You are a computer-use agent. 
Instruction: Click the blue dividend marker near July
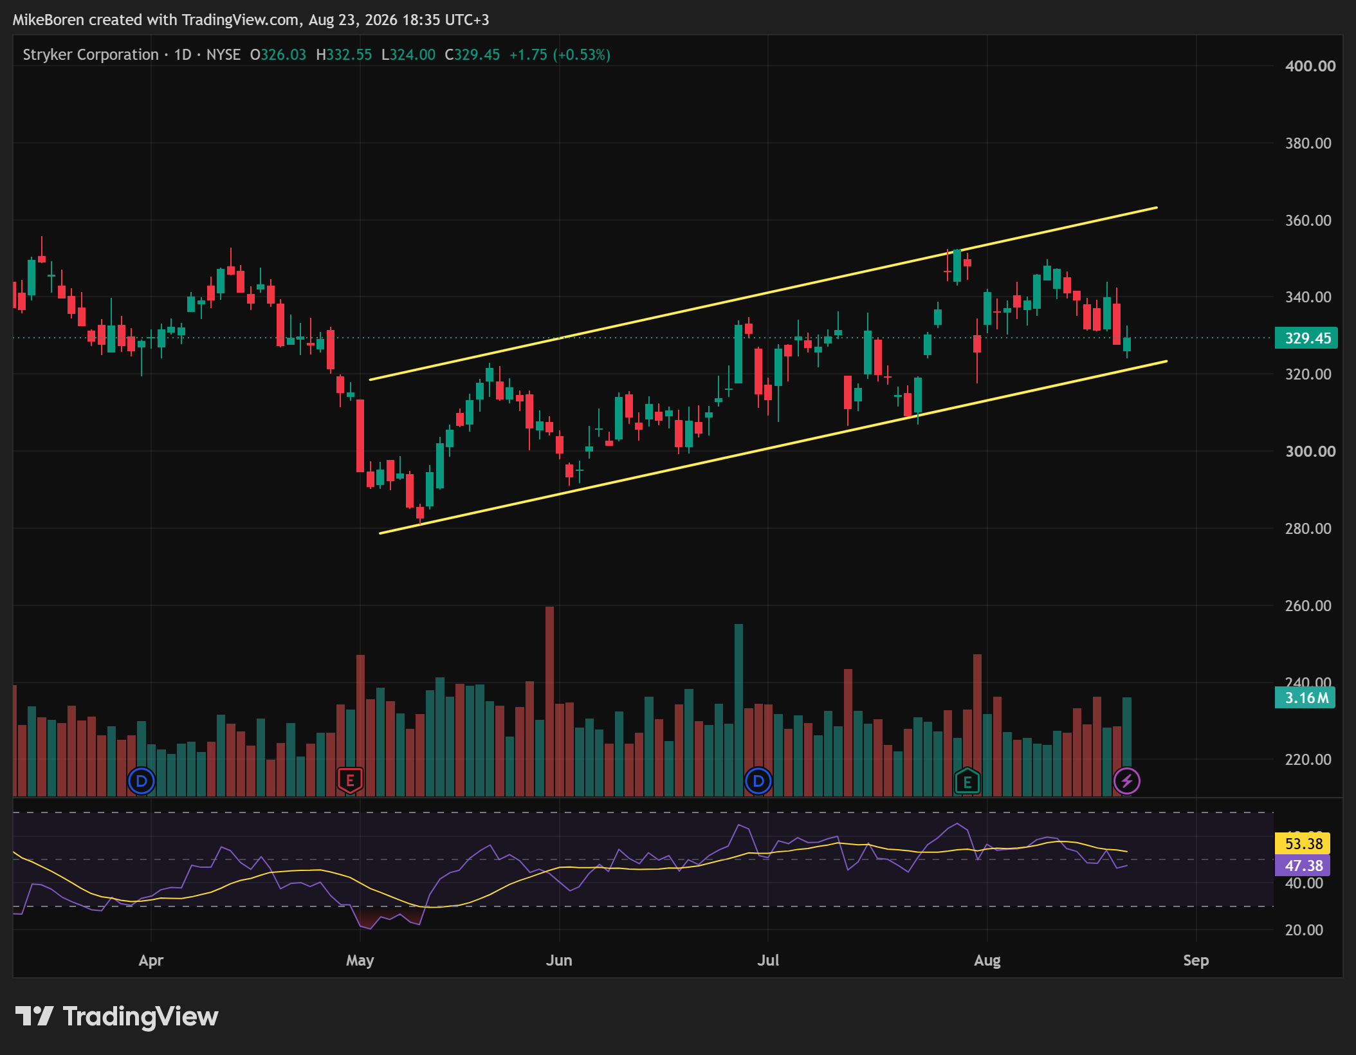tap(758, 781)
